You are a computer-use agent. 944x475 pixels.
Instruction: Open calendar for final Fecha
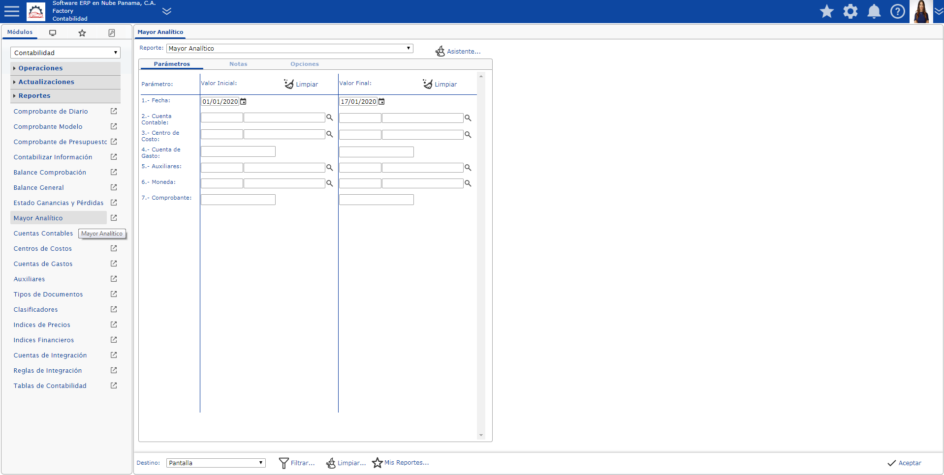(381, 102)
